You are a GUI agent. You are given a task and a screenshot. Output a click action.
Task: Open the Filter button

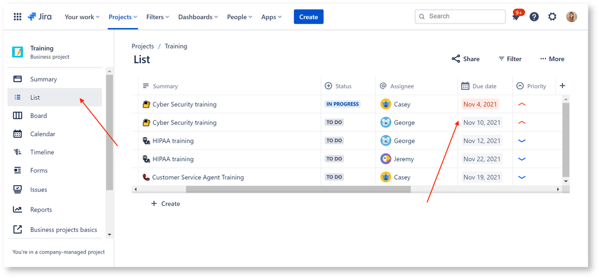[x=510, y=59]
